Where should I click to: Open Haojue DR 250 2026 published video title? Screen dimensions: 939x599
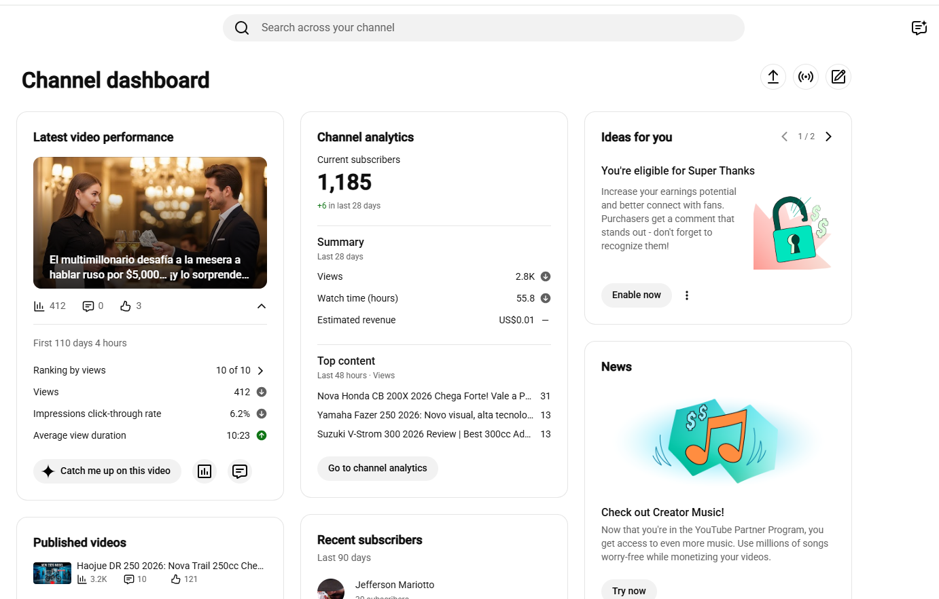[170, 566]
